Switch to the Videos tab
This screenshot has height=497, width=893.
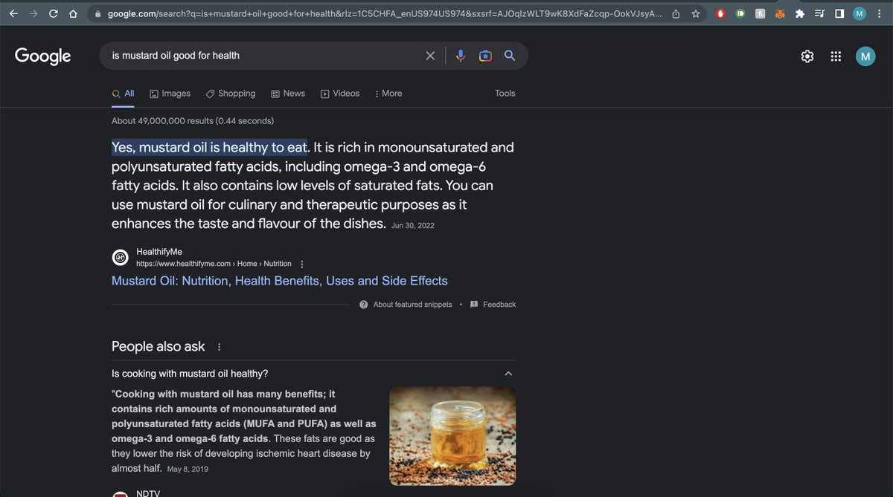pyautogui.click(x=340, y=94)
